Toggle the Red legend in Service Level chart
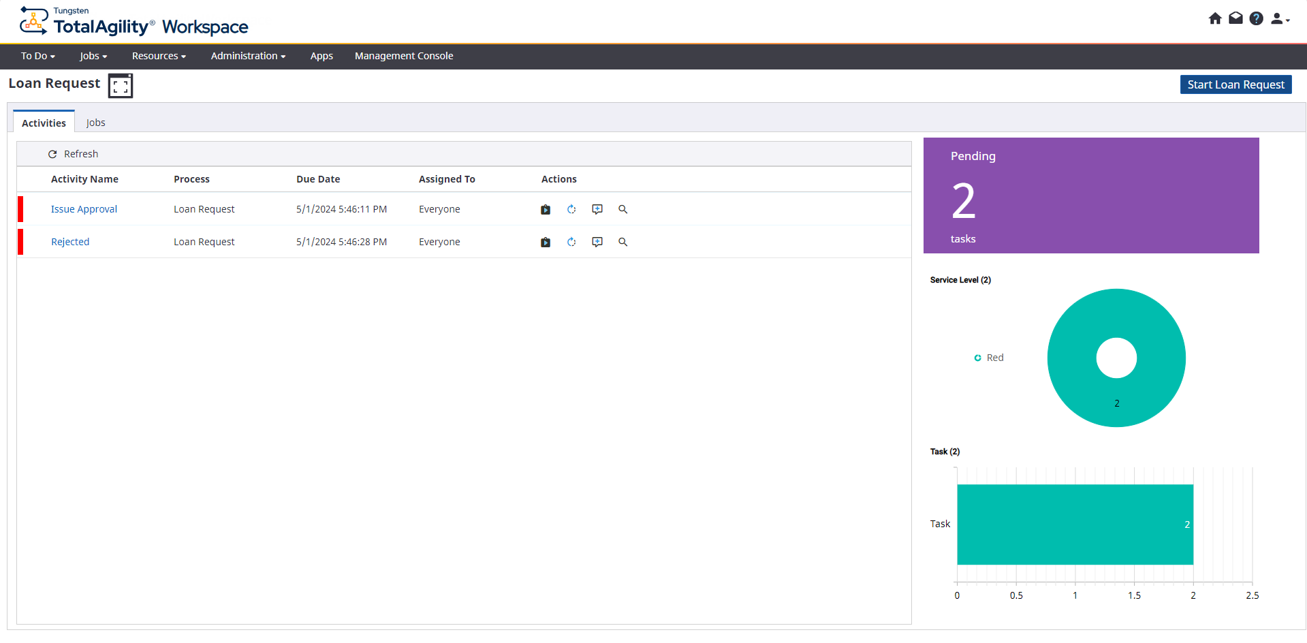 pos(989,358)
